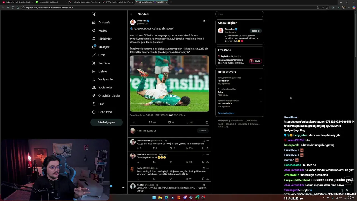Open the Keşfet explore page
Image resolution: width=357 pixels, height=201 pixels.
(x=100, y=30)
